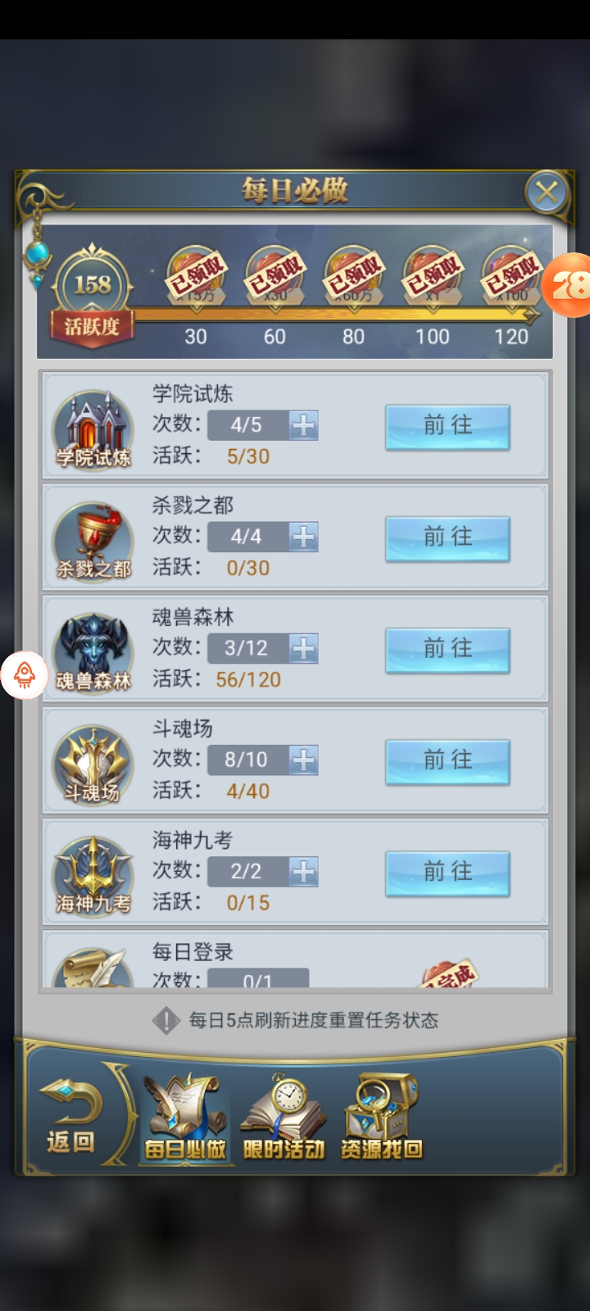
Task: Click the 100 activity reward chest
Action: pyautogui.click(x=432, y=277)
